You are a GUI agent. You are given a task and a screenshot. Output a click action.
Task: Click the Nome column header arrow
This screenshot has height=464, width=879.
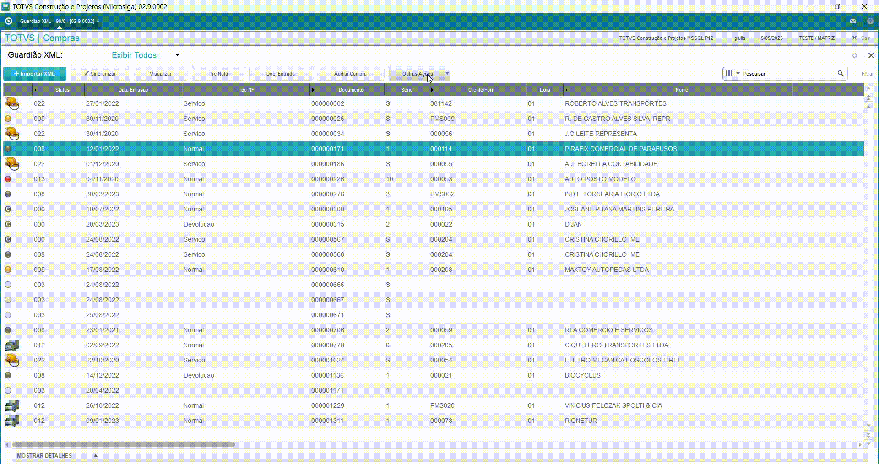click(x=566, y=90)
